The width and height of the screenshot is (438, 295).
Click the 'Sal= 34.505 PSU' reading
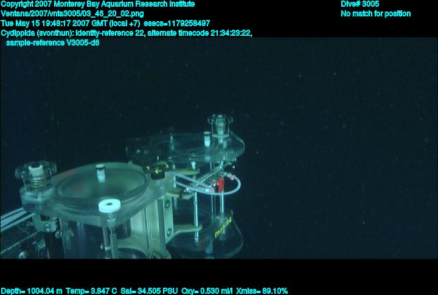[x=149, y=291]
